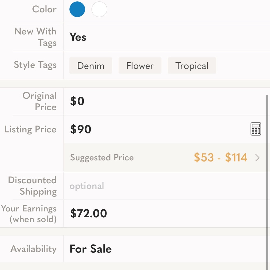Toggle the New With Tags Yes value

[x=78, y=37]
